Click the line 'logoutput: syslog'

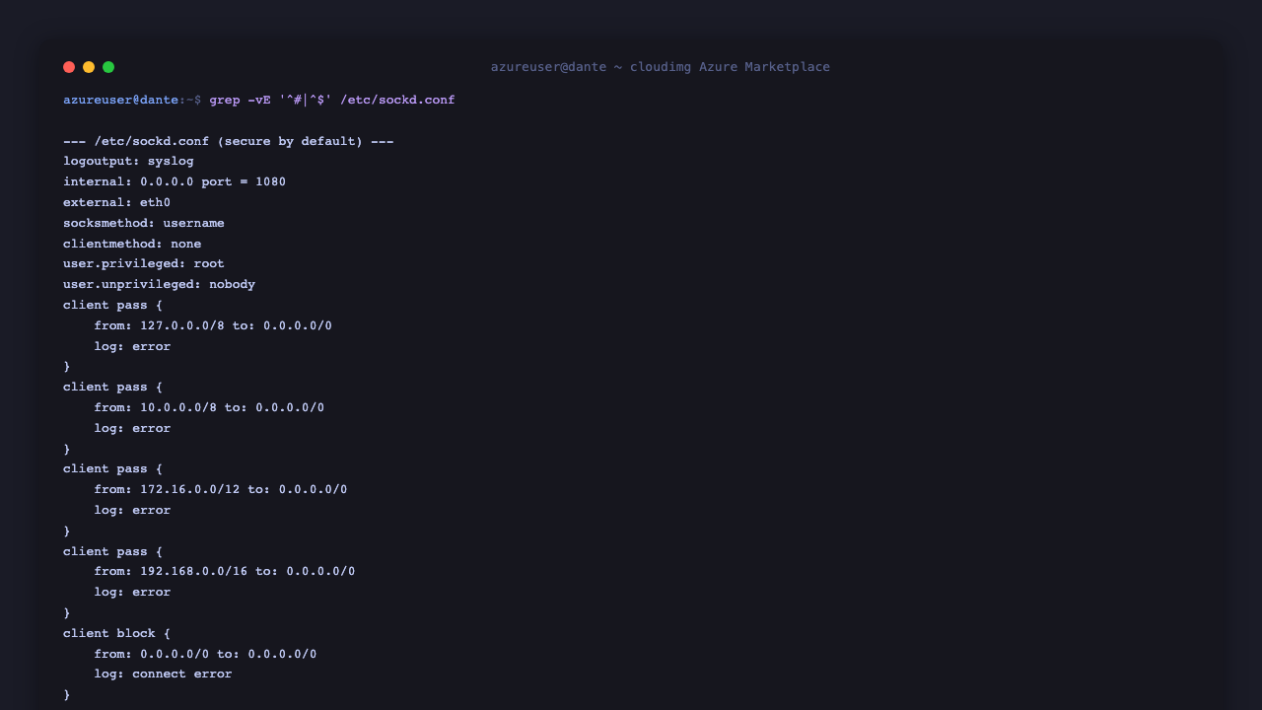coord(128,161)
